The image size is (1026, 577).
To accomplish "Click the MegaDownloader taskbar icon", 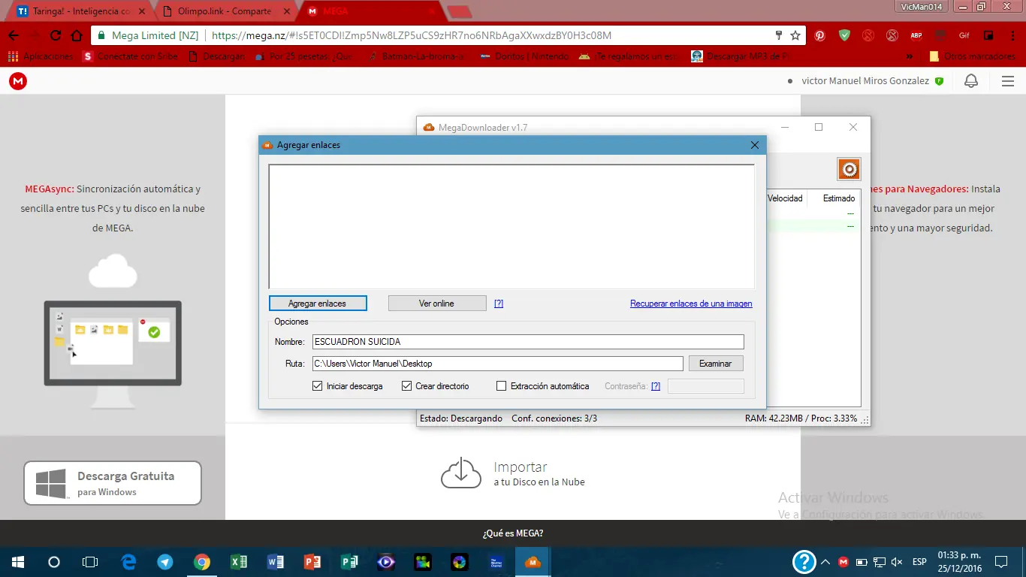I will point(533,561).
